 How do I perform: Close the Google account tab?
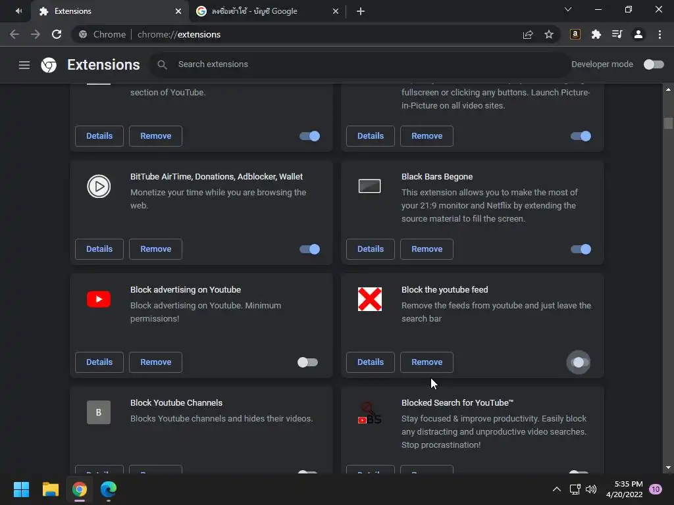[x=336, y=11]
